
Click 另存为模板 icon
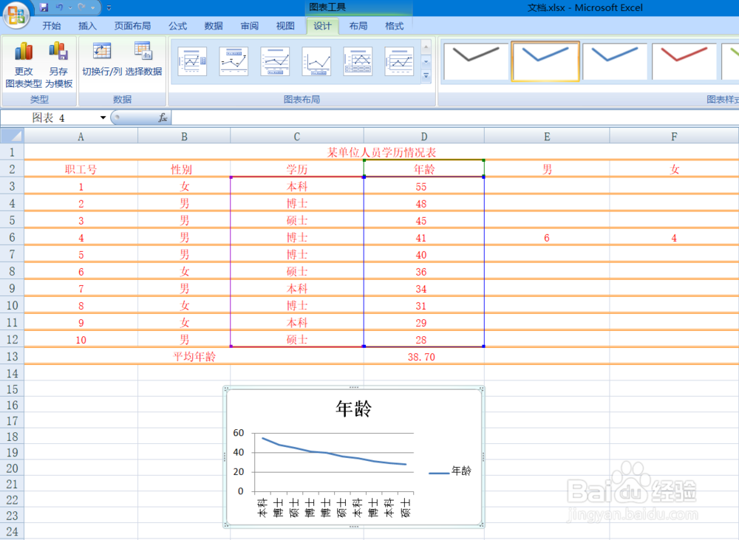[x=58, y=51]
